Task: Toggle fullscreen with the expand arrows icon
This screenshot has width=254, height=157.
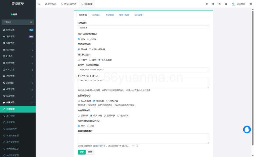Action: click(x=226, y=4)
